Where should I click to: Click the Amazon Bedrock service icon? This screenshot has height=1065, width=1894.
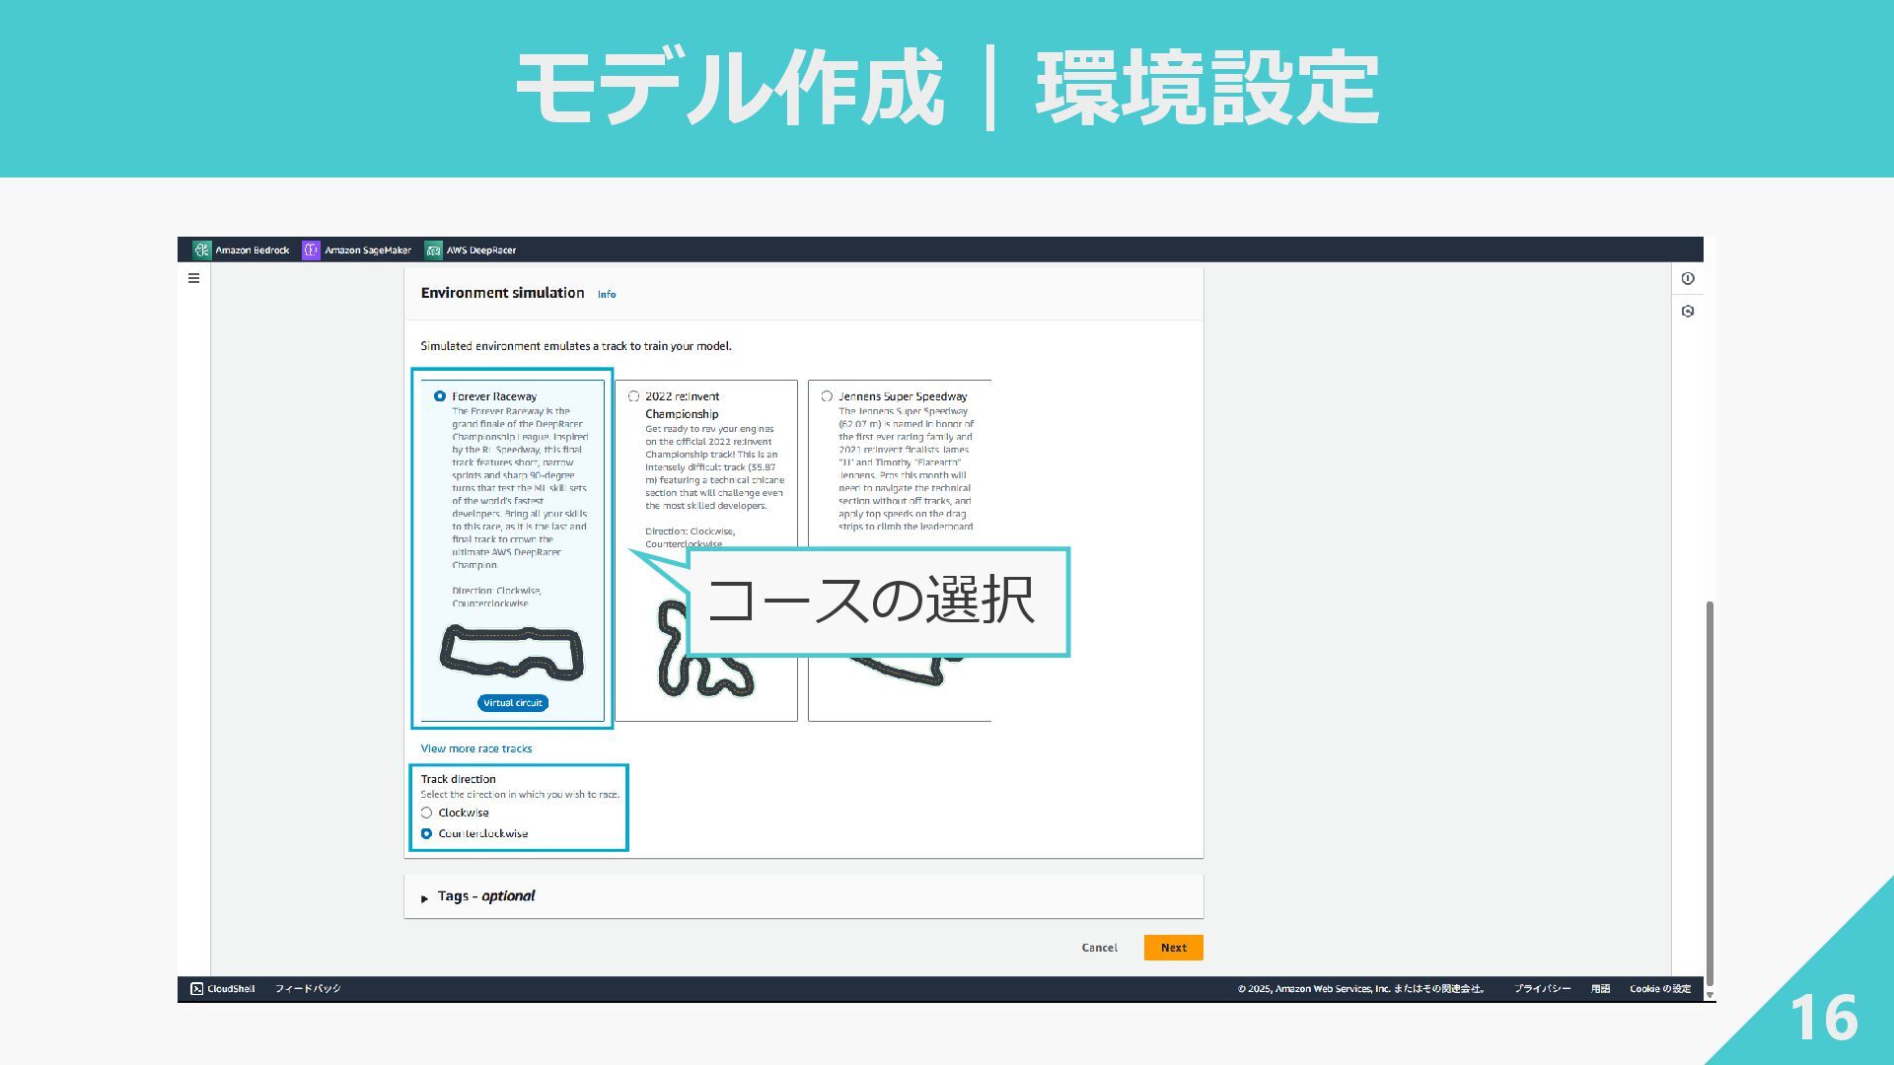[x=202, y=250]
